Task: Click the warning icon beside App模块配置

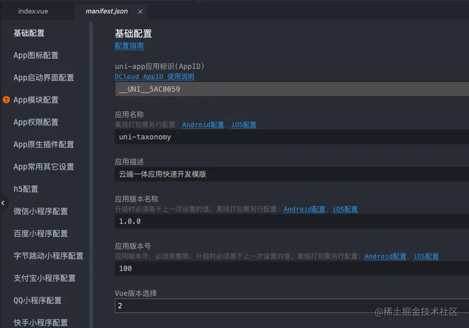Action: click(5, 100)
